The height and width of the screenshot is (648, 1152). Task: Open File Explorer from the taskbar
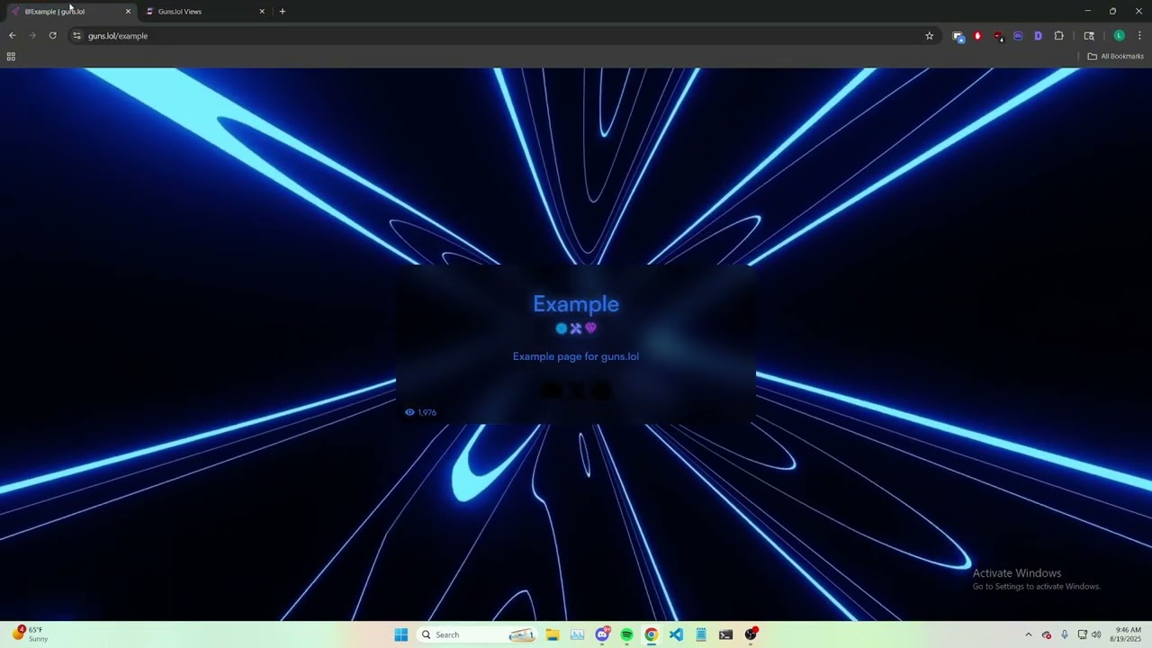point(553,634)
